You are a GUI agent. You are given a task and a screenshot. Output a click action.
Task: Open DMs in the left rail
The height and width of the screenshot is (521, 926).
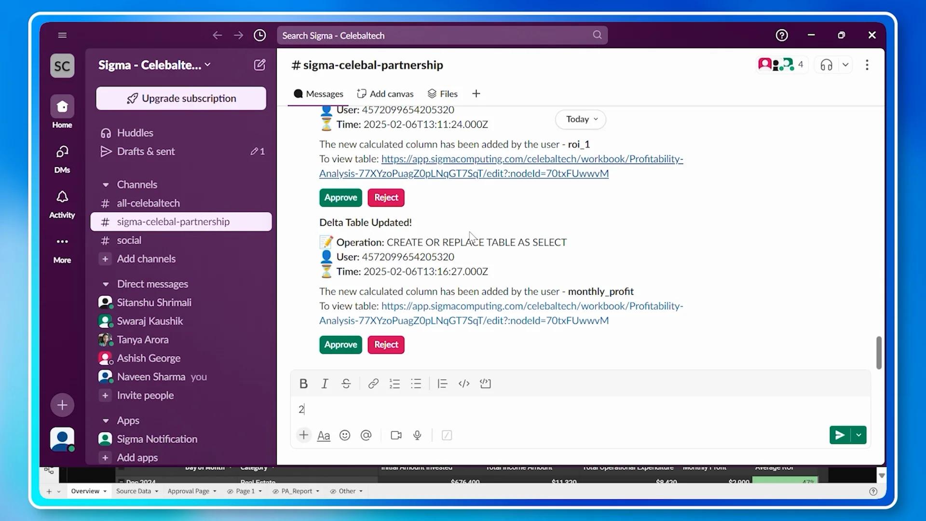62,159
